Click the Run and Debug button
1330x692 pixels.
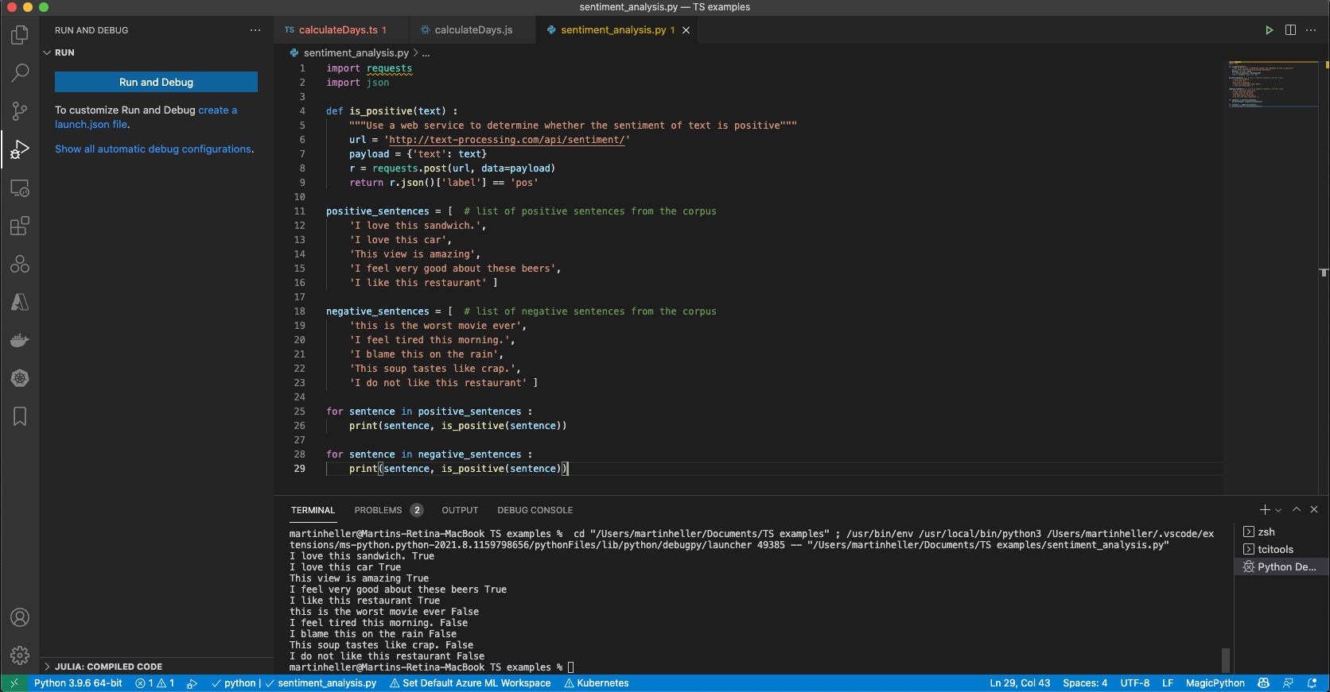156,82
